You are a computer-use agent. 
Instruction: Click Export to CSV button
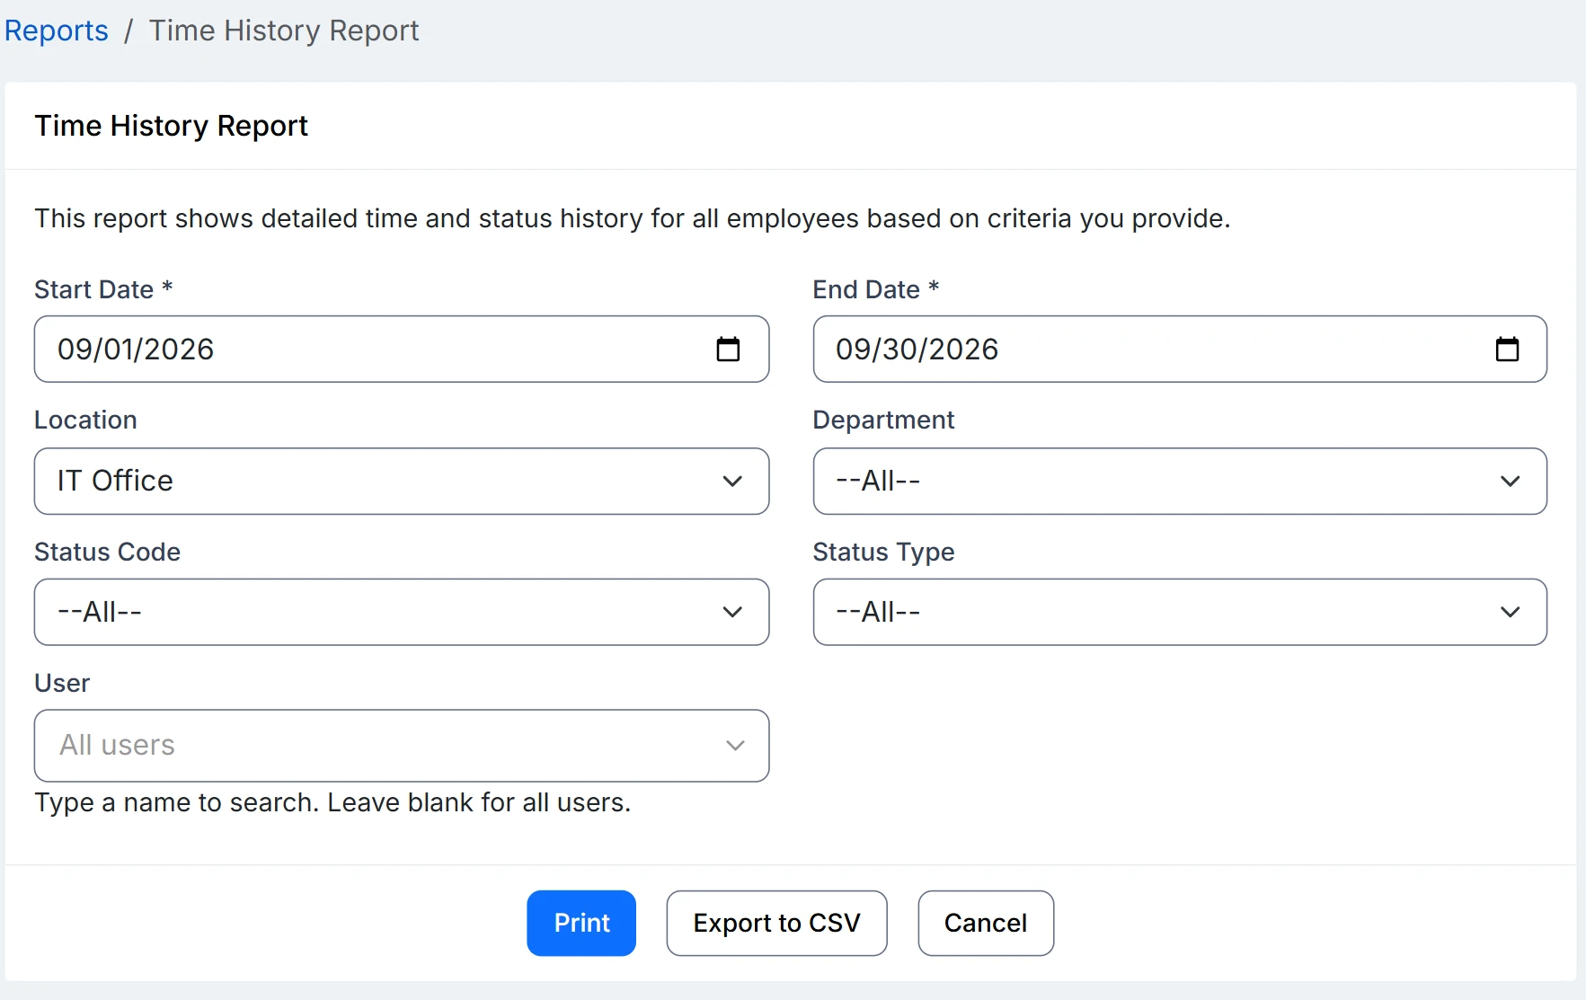(x=776, y=923)
